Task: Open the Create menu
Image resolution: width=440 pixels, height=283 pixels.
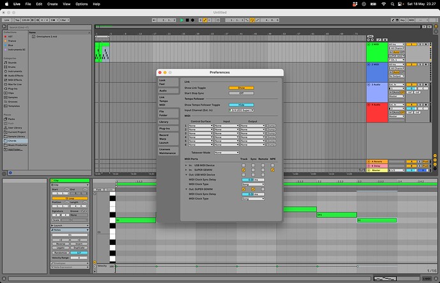Action: point(52,4)
